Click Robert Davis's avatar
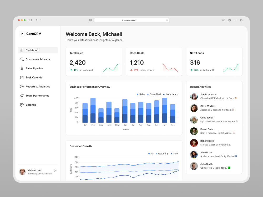 pos(194,143)
